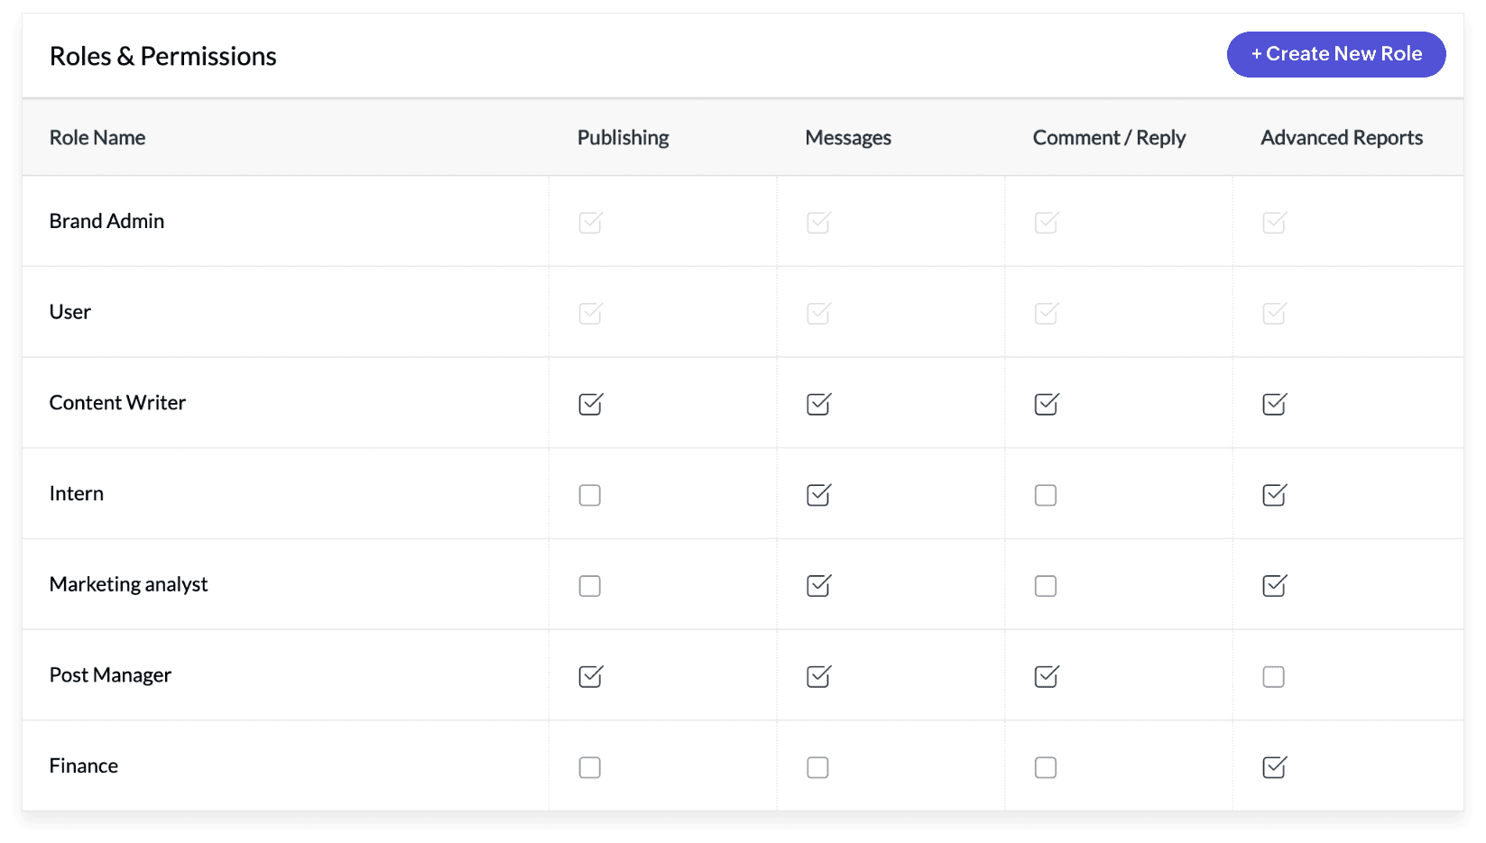Enable Messages for Finance role
The width and height of the screenshot is (1486, 843).
point(818,767)
